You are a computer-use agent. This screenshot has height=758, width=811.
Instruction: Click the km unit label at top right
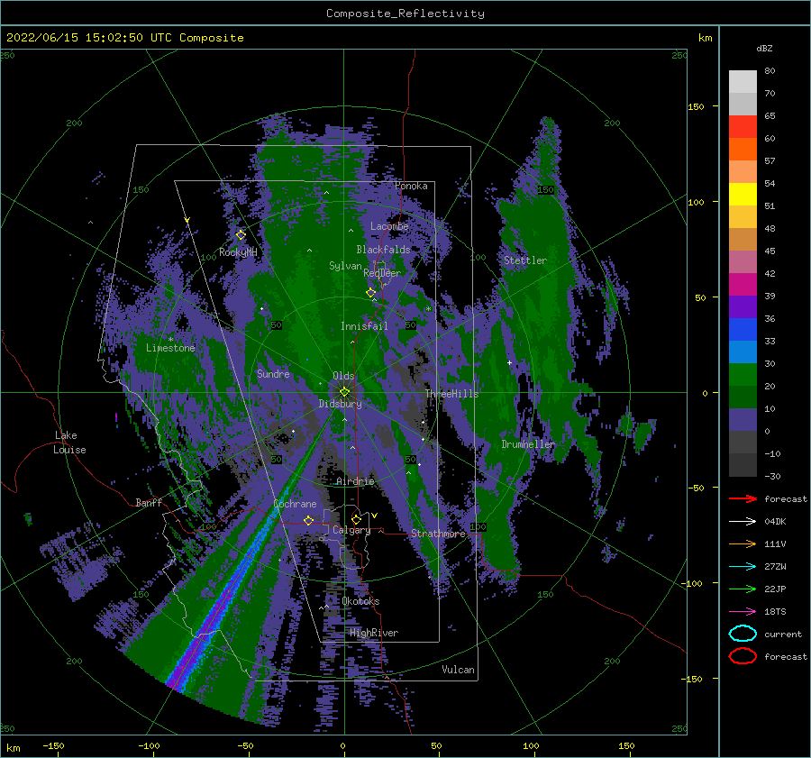click(x=705, y=38)
